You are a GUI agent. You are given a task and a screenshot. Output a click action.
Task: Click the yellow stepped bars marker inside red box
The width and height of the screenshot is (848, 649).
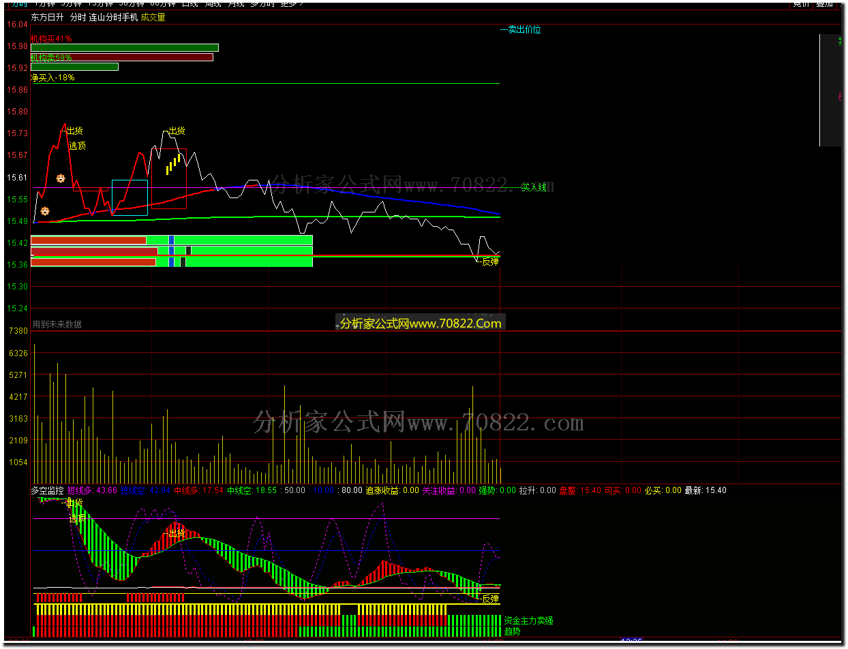click(173, 163)
